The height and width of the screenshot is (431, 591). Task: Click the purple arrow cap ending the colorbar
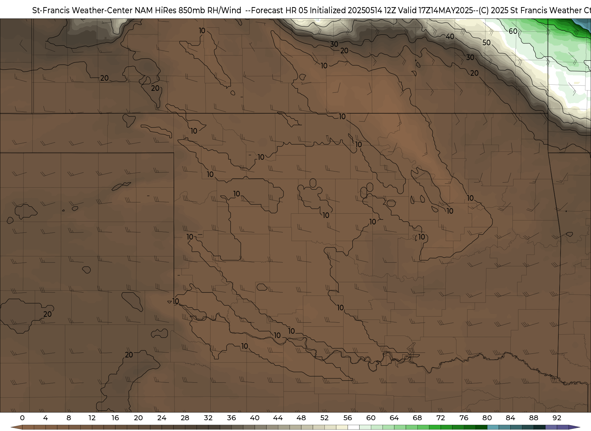point(574,427)
